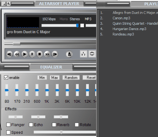Viewport: 158px width, 137px height.
Task: Enable the Flanger effect
Action: (x=8, y=125)
